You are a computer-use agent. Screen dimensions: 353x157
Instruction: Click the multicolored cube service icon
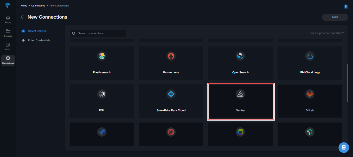pyautogui.click(x=240, y=132)
